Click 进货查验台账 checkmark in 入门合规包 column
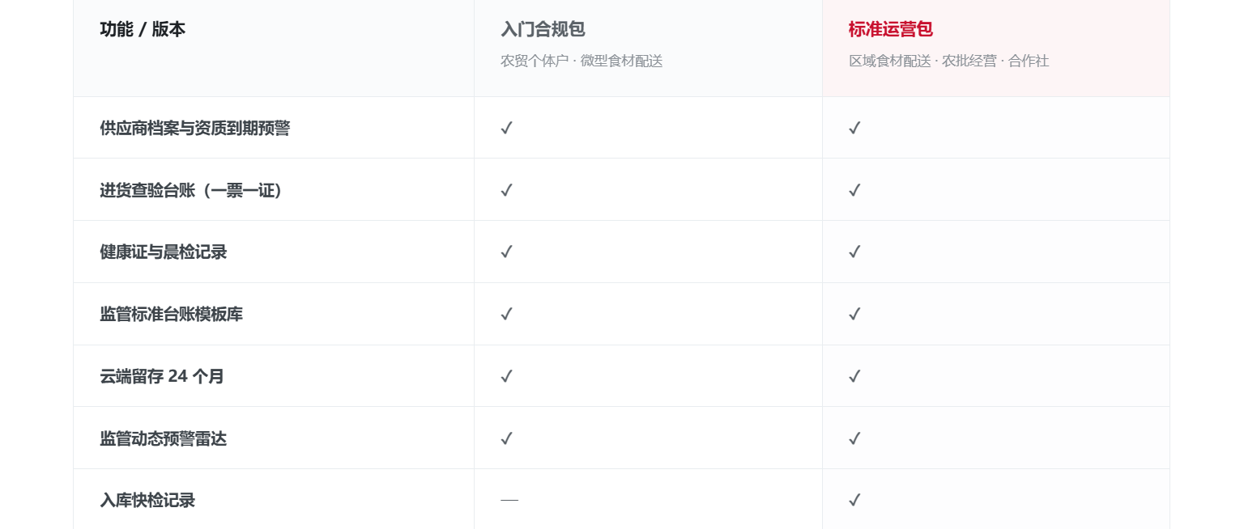 click(507, 190)
